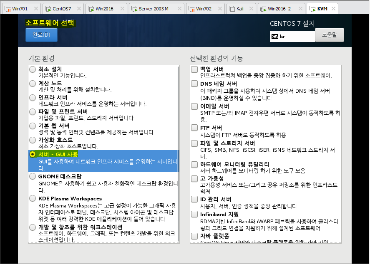Click the '기본적인 기능입니다.' description

click(x=63, y=76)
